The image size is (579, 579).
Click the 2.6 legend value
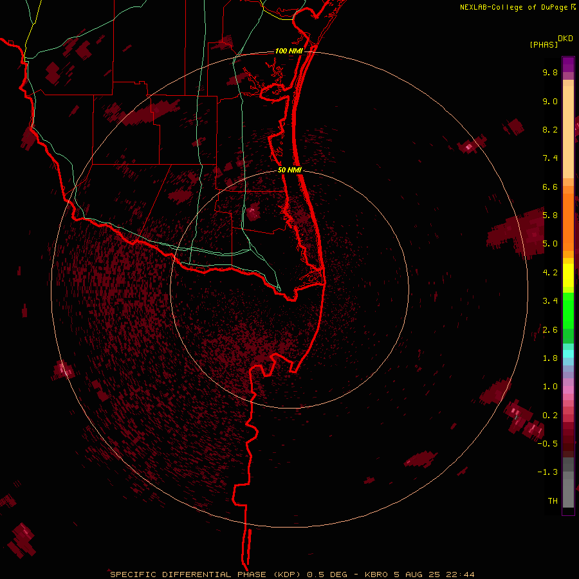click(x=550, y=330)
